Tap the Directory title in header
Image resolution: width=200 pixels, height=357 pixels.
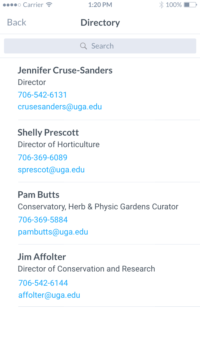(100, 23)
